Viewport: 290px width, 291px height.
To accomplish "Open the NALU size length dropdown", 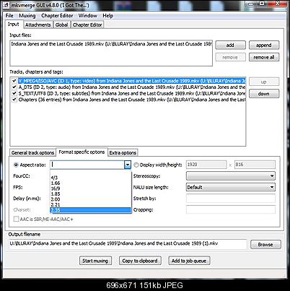I will (x=231, y=187).
